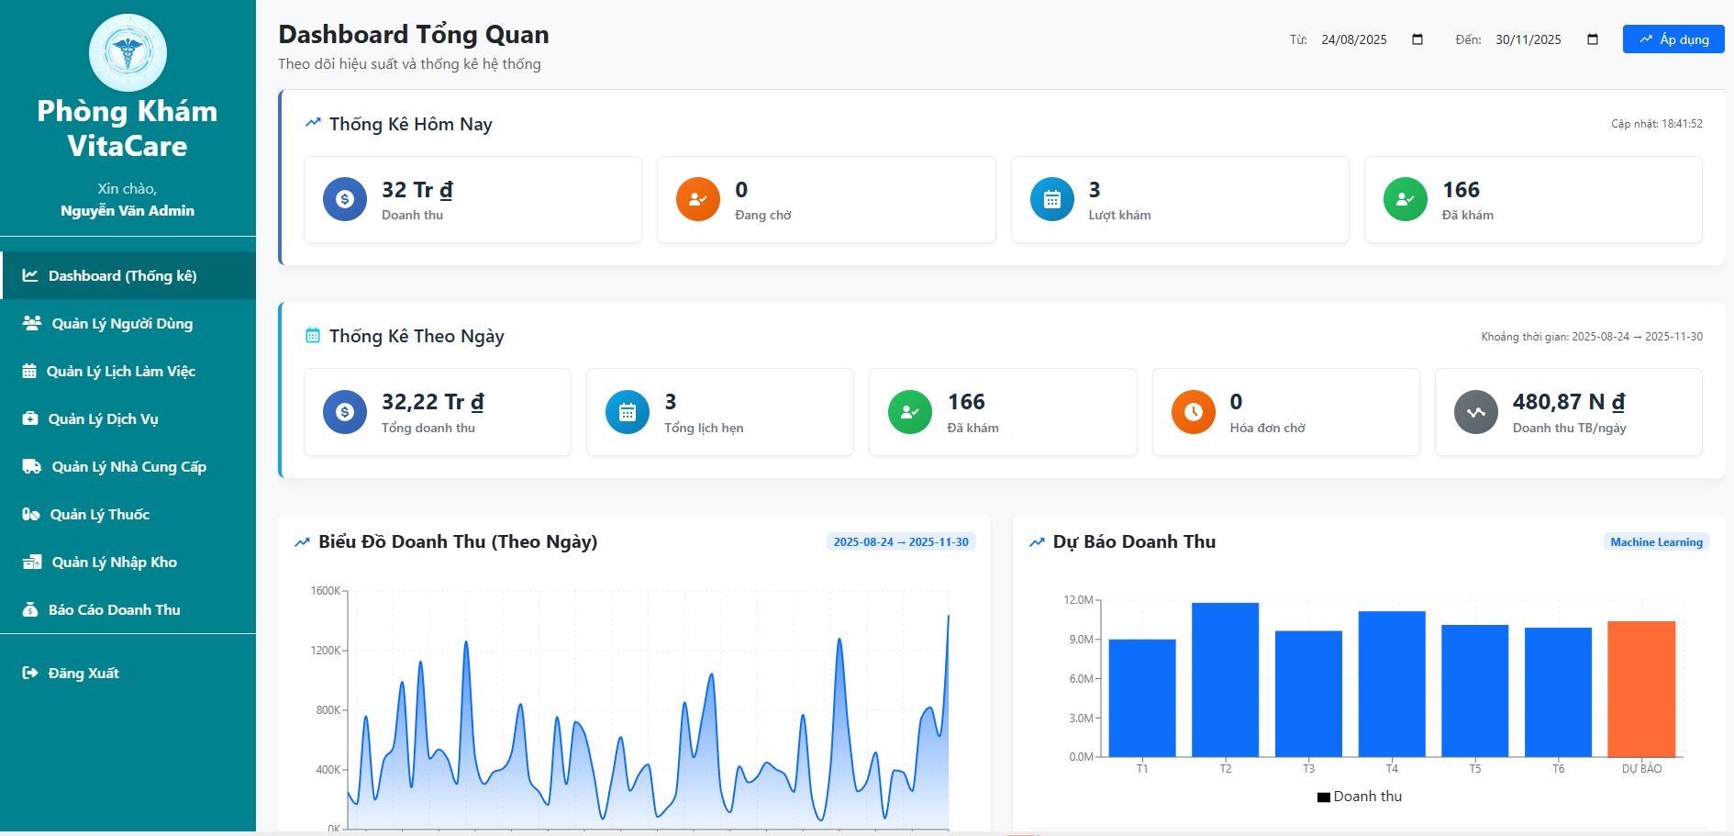This screenshot has height=836, width=1734.
Task: Open the calendar picker for the Từ date
Action: click(x=1417, y=39)
